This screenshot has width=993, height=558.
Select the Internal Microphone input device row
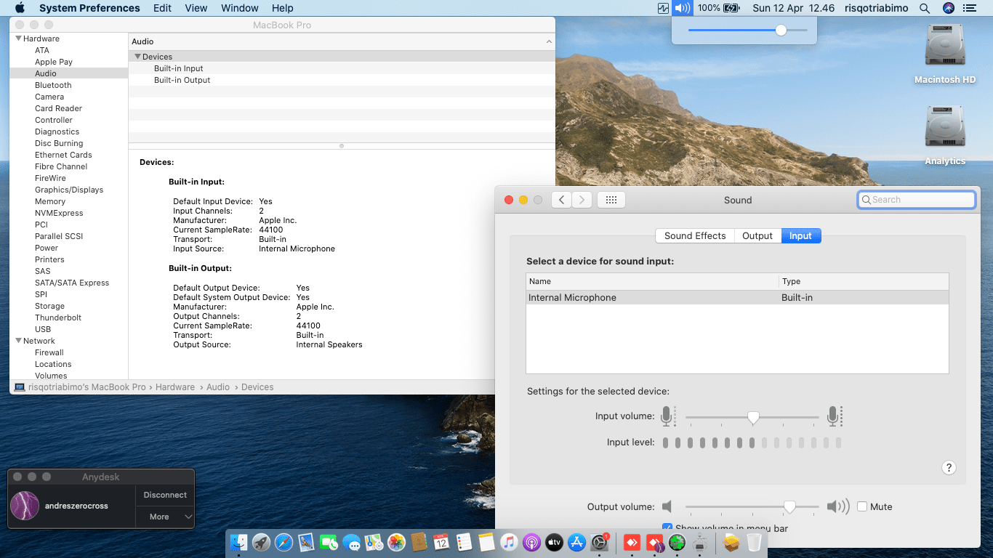point(737,297)
